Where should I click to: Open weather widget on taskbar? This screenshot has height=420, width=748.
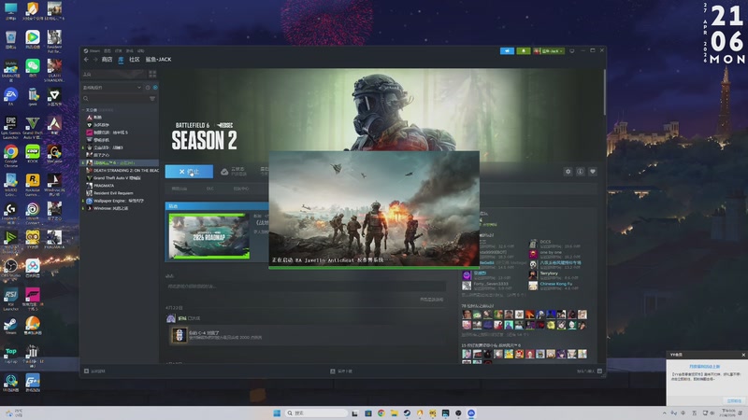(x=13, y=413)
